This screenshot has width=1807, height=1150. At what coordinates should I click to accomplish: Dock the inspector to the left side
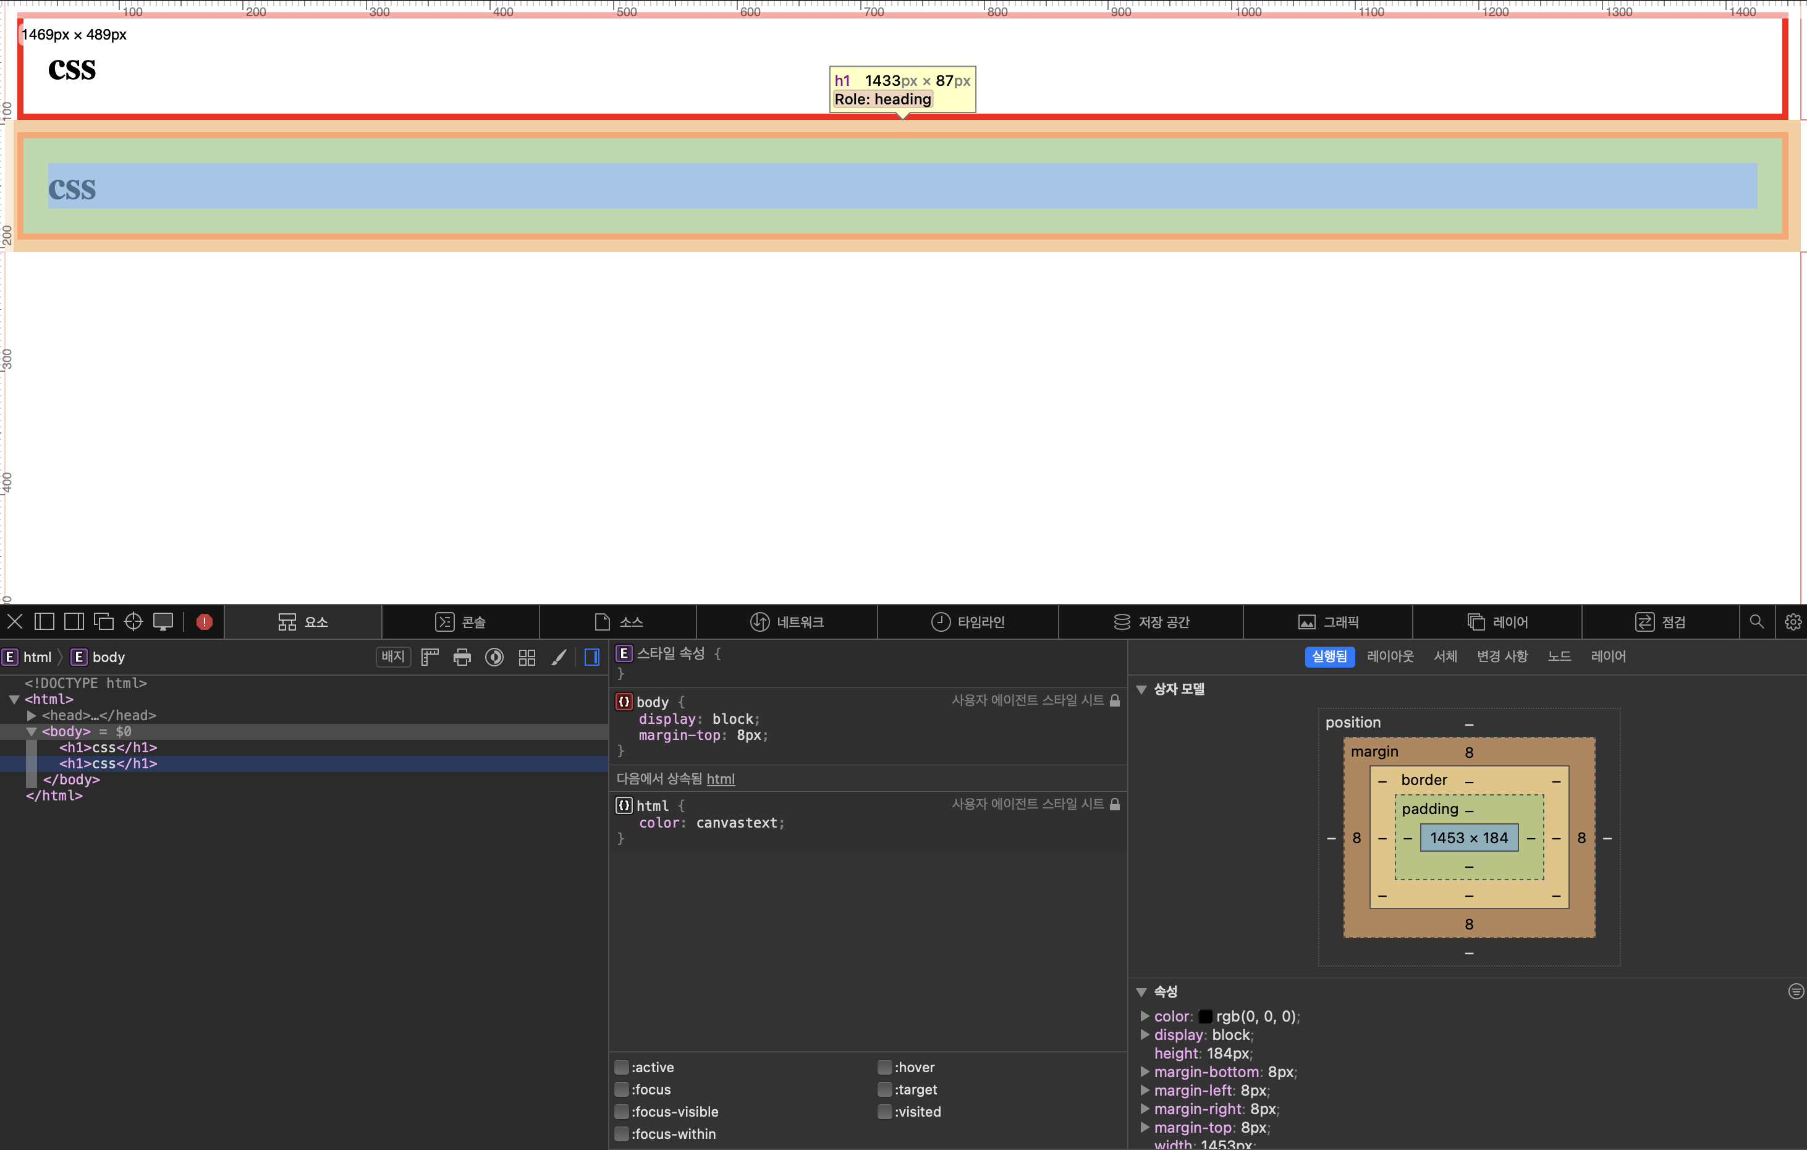click(x=44, y=621)
